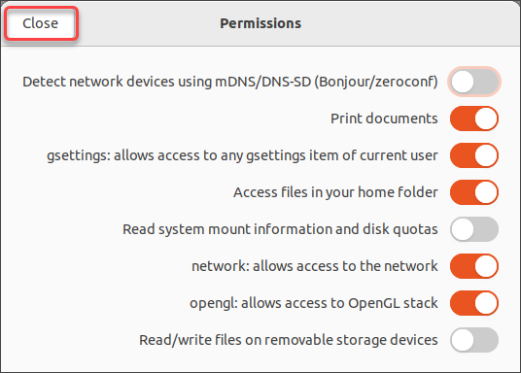Turn off gsettings access toggle

[x=474, y=155]
